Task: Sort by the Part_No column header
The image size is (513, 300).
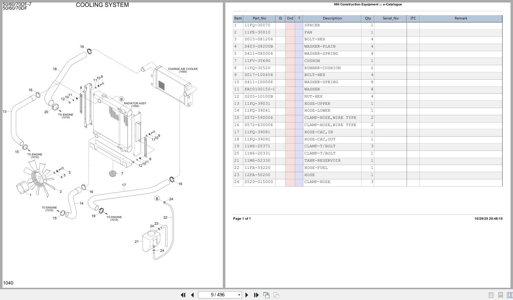Action: click(259, 18)
